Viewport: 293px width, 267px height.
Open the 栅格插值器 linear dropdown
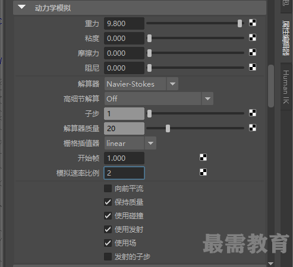130,143
